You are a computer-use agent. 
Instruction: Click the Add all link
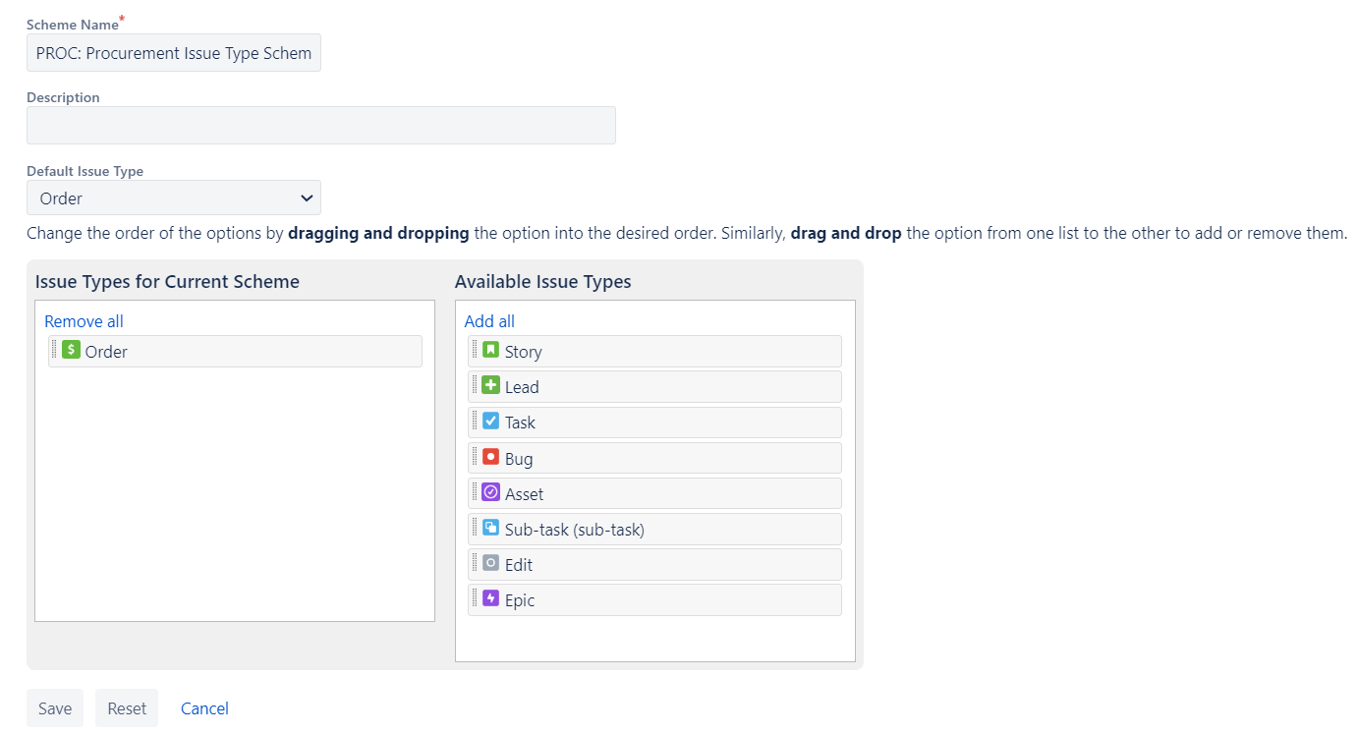(488, 320)
